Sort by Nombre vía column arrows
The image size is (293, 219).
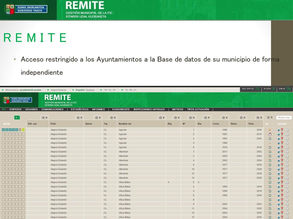click(x=163, y=118)
